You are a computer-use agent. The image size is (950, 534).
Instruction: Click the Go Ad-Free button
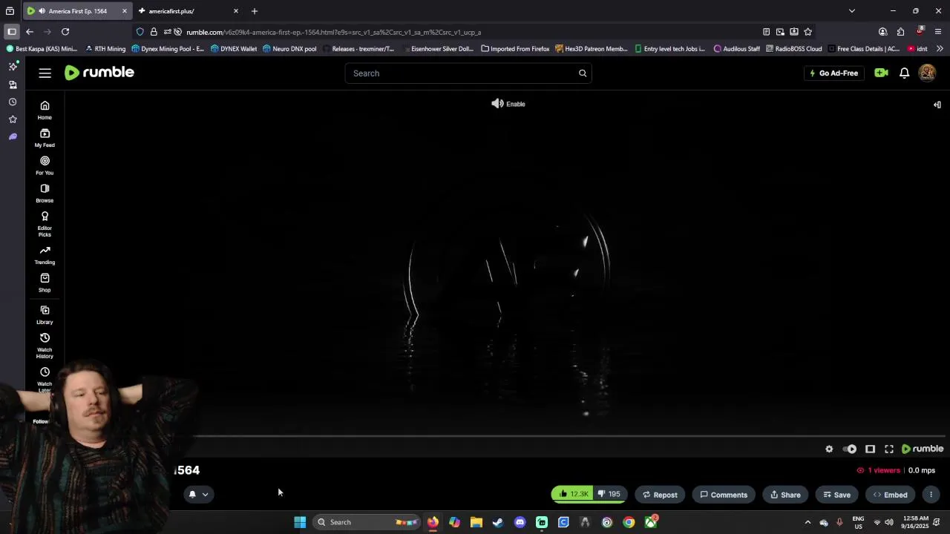click(x=833, y=73)
